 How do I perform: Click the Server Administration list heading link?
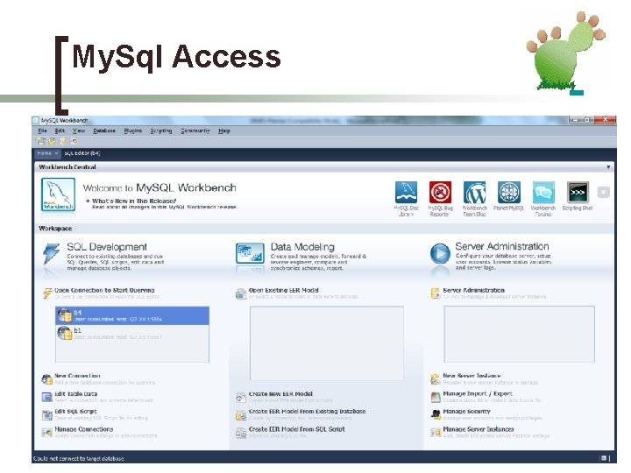pyautogui.click(x=473, y=290)
